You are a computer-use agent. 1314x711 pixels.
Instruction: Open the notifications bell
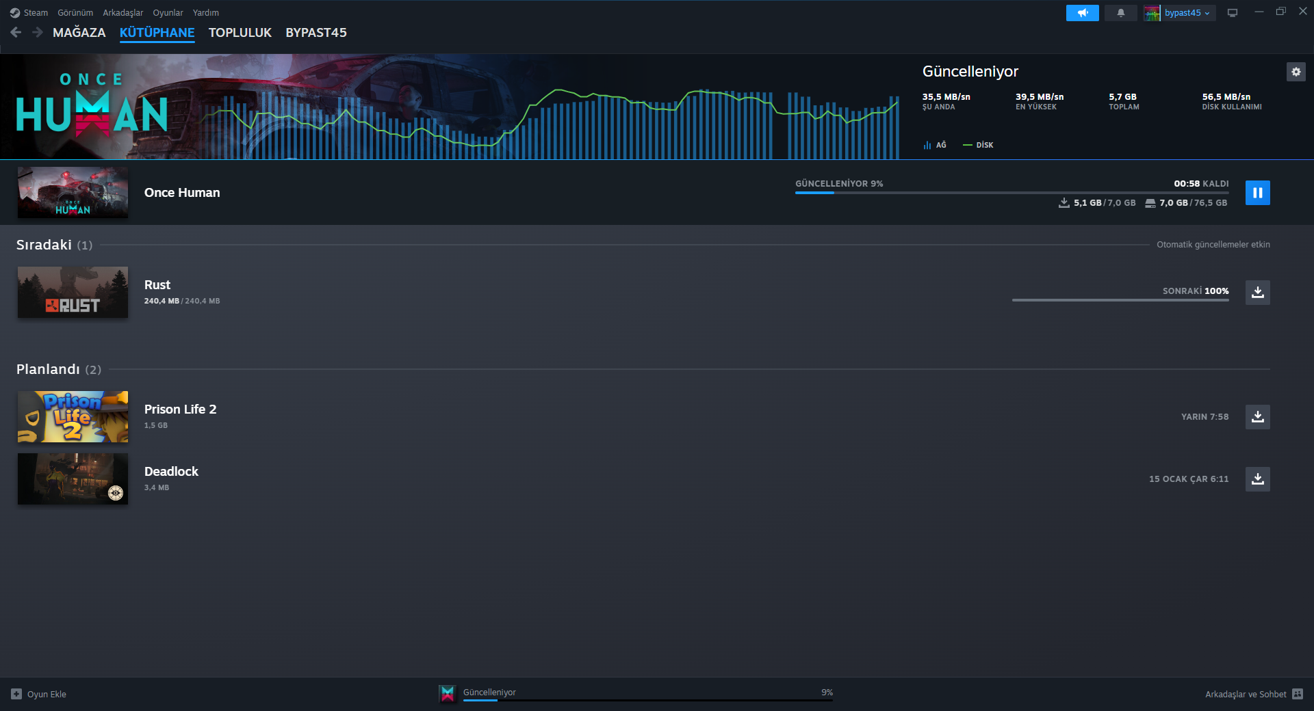tap(1120, 13)
